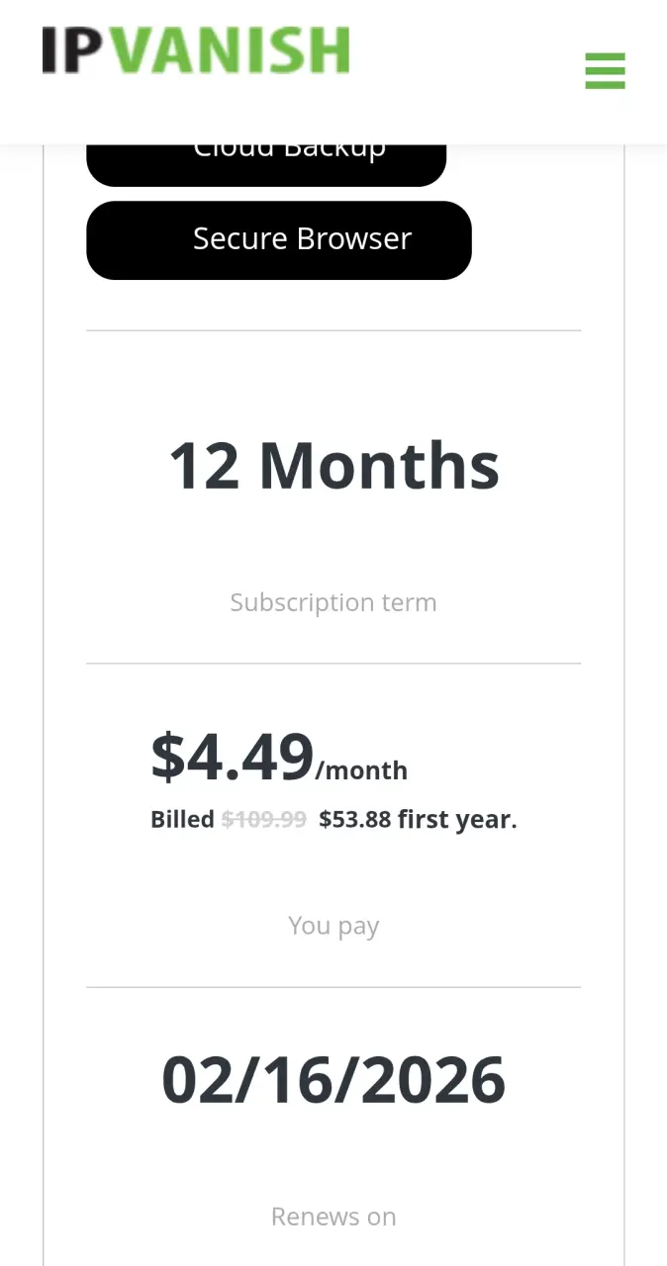This screenshot has width=667, height=1266.
Task: Click divider line under Subscription term
Action: [x=333, y=663]
